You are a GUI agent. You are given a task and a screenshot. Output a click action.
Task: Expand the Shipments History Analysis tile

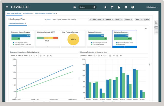click(22, 47)
